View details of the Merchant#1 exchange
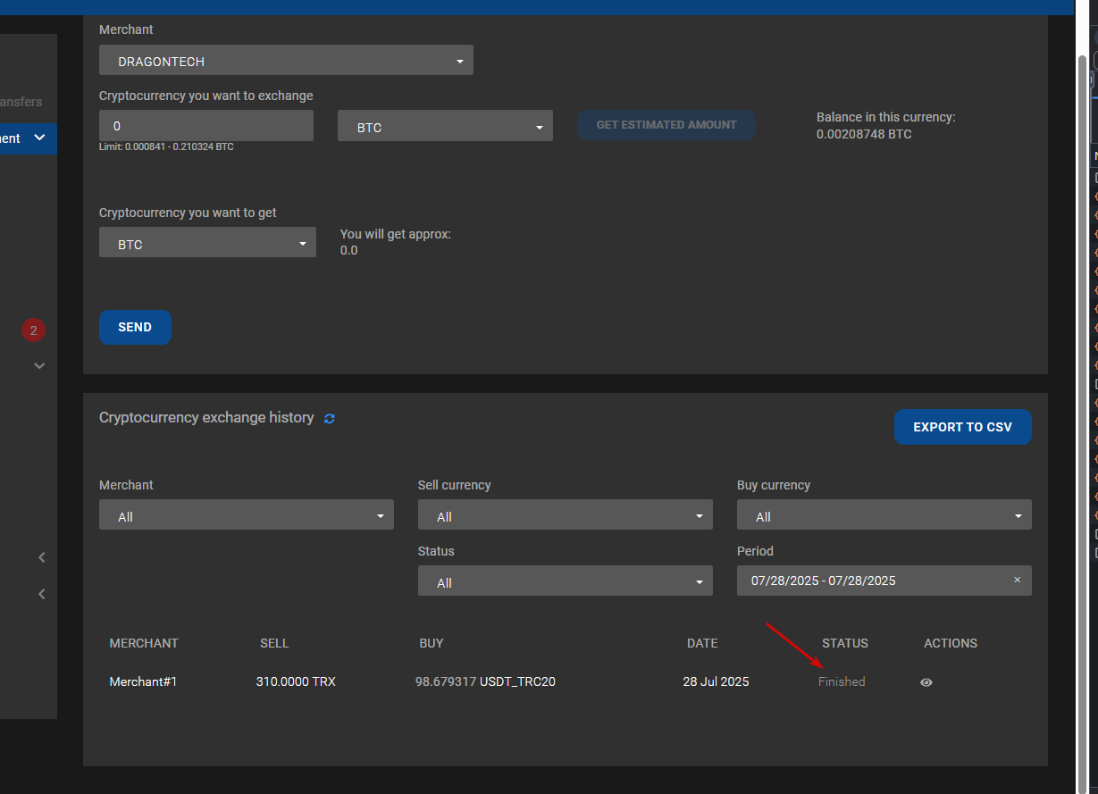This screenshot has width=1098, height=794. pyautogui.click(x=926, y=682)
